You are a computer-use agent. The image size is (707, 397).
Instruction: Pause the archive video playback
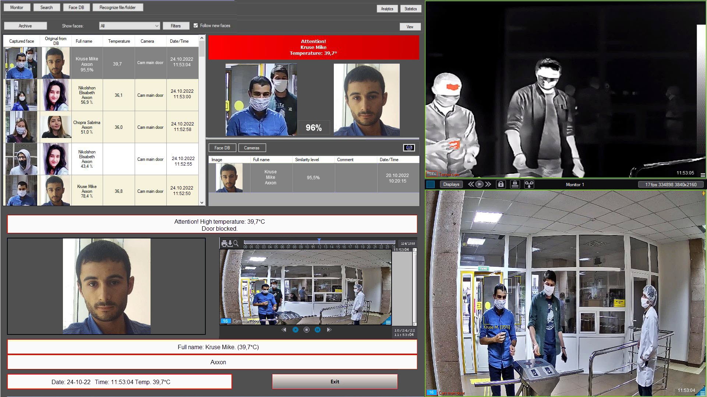[x=317, y=330]
